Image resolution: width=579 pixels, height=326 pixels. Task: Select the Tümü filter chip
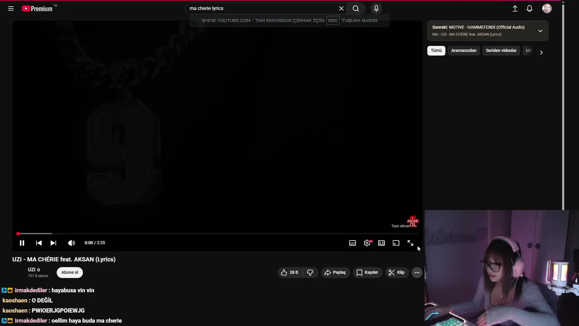click(x=436, y=51)
